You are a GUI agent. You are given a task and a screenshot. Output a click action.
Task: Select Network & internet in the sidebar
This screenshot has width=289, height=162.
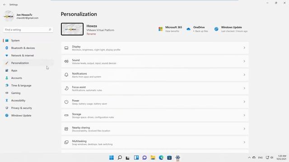pos(28,55)
